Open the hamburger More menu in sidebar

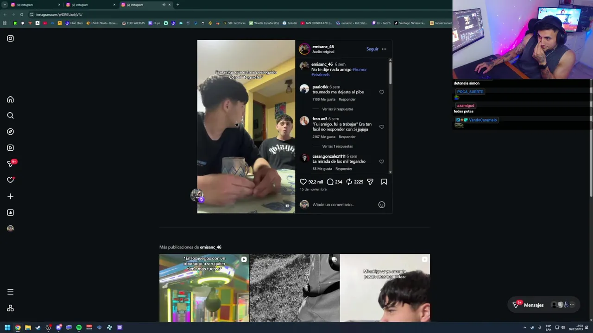click(x=10, y=292)
